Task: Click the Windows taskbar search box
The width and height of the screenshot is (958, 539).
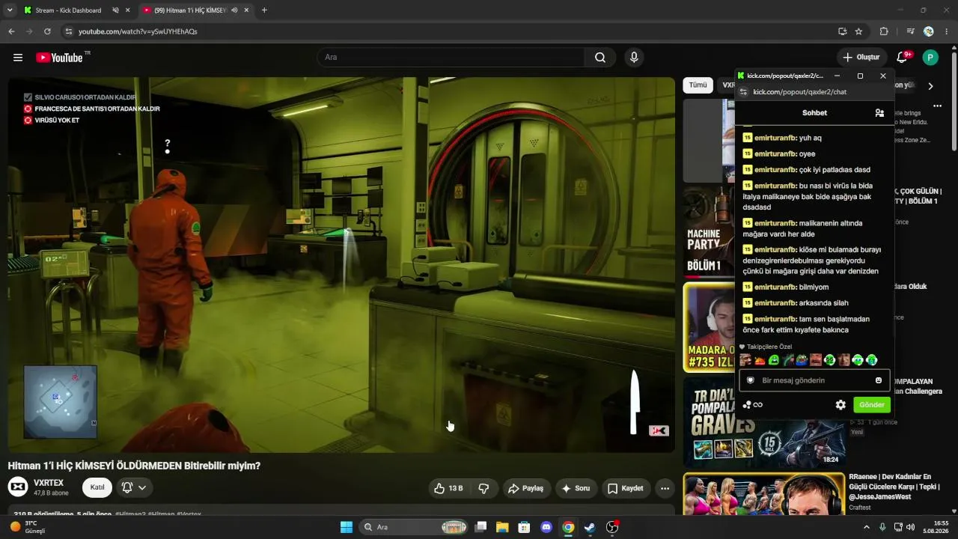Action: [414, 527]
